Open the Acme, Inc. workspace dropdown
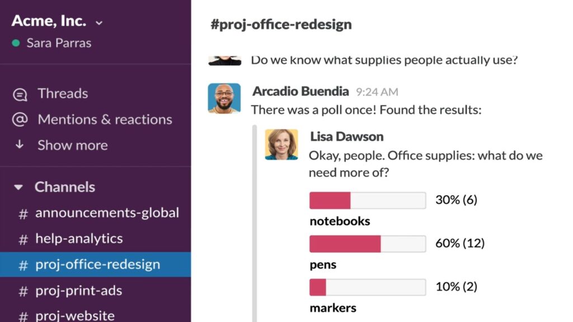573x322 pixels. click(99, 23)
